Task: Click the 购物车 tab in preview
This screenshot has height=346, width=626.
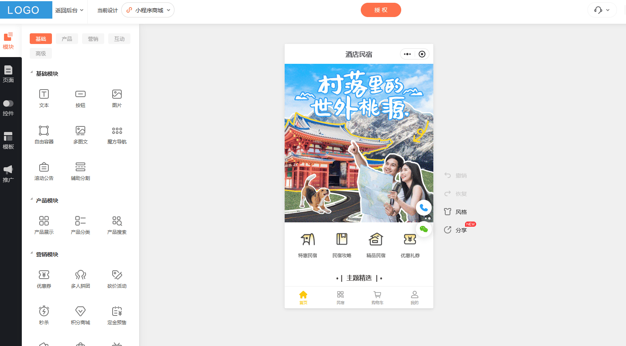Action: (377, 297)
